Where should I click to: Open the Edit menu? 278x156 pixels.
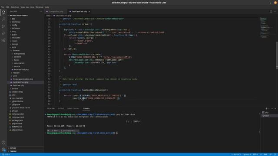[x=7, y=7]
